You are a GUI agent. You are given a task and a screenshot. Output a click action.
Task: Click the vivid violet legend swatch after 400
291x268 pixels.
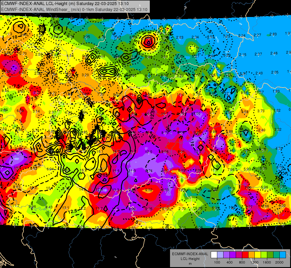(x=233, y=255)
